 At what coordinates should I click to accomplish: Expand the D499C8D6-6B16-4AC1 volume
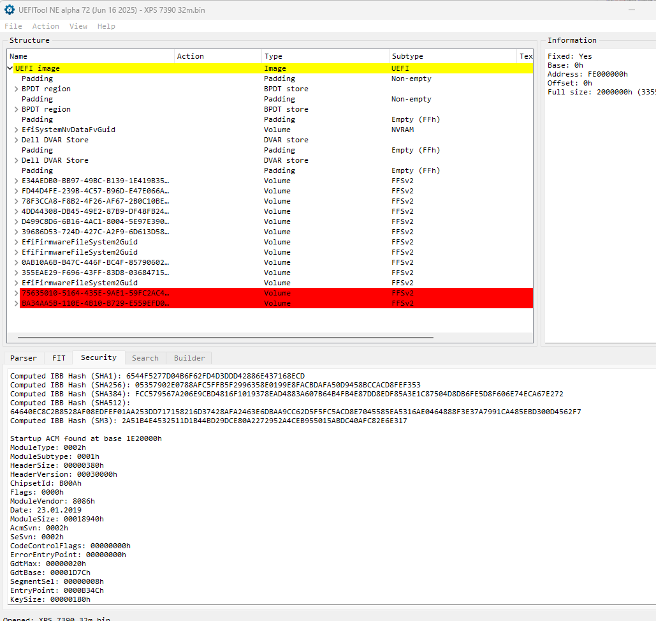[17, 221]
